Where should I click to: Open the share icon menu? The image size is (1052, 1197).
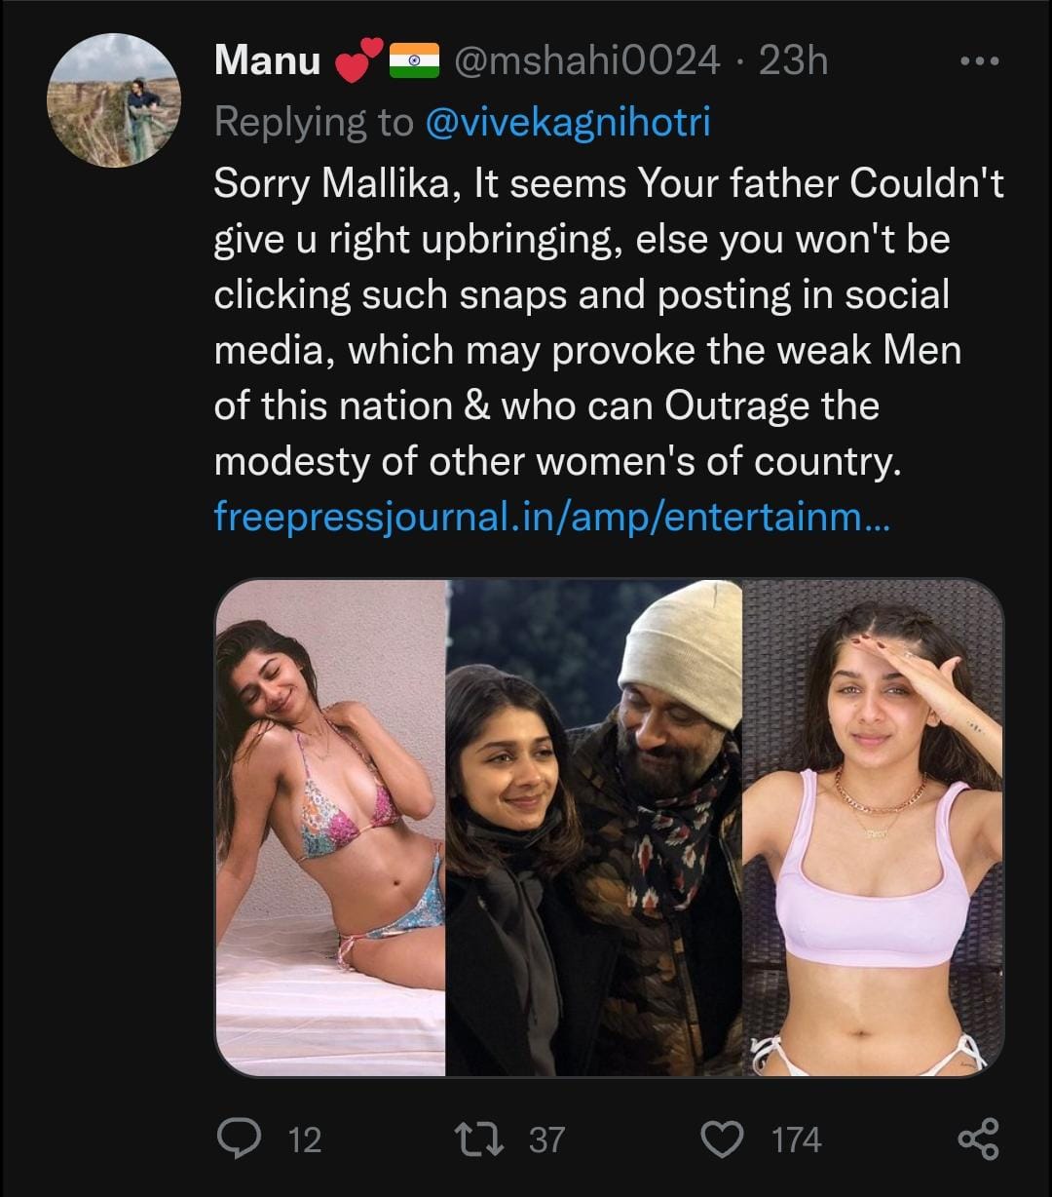pyautogui.click(x=978, y=1139)
